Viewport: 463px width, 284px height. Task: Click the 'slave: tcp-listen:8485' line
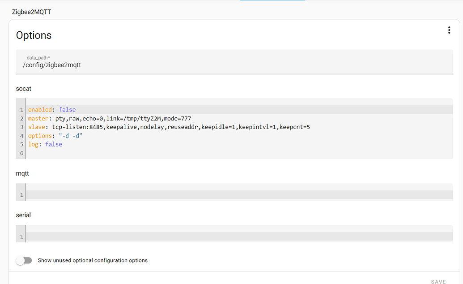tap(169, 127)
